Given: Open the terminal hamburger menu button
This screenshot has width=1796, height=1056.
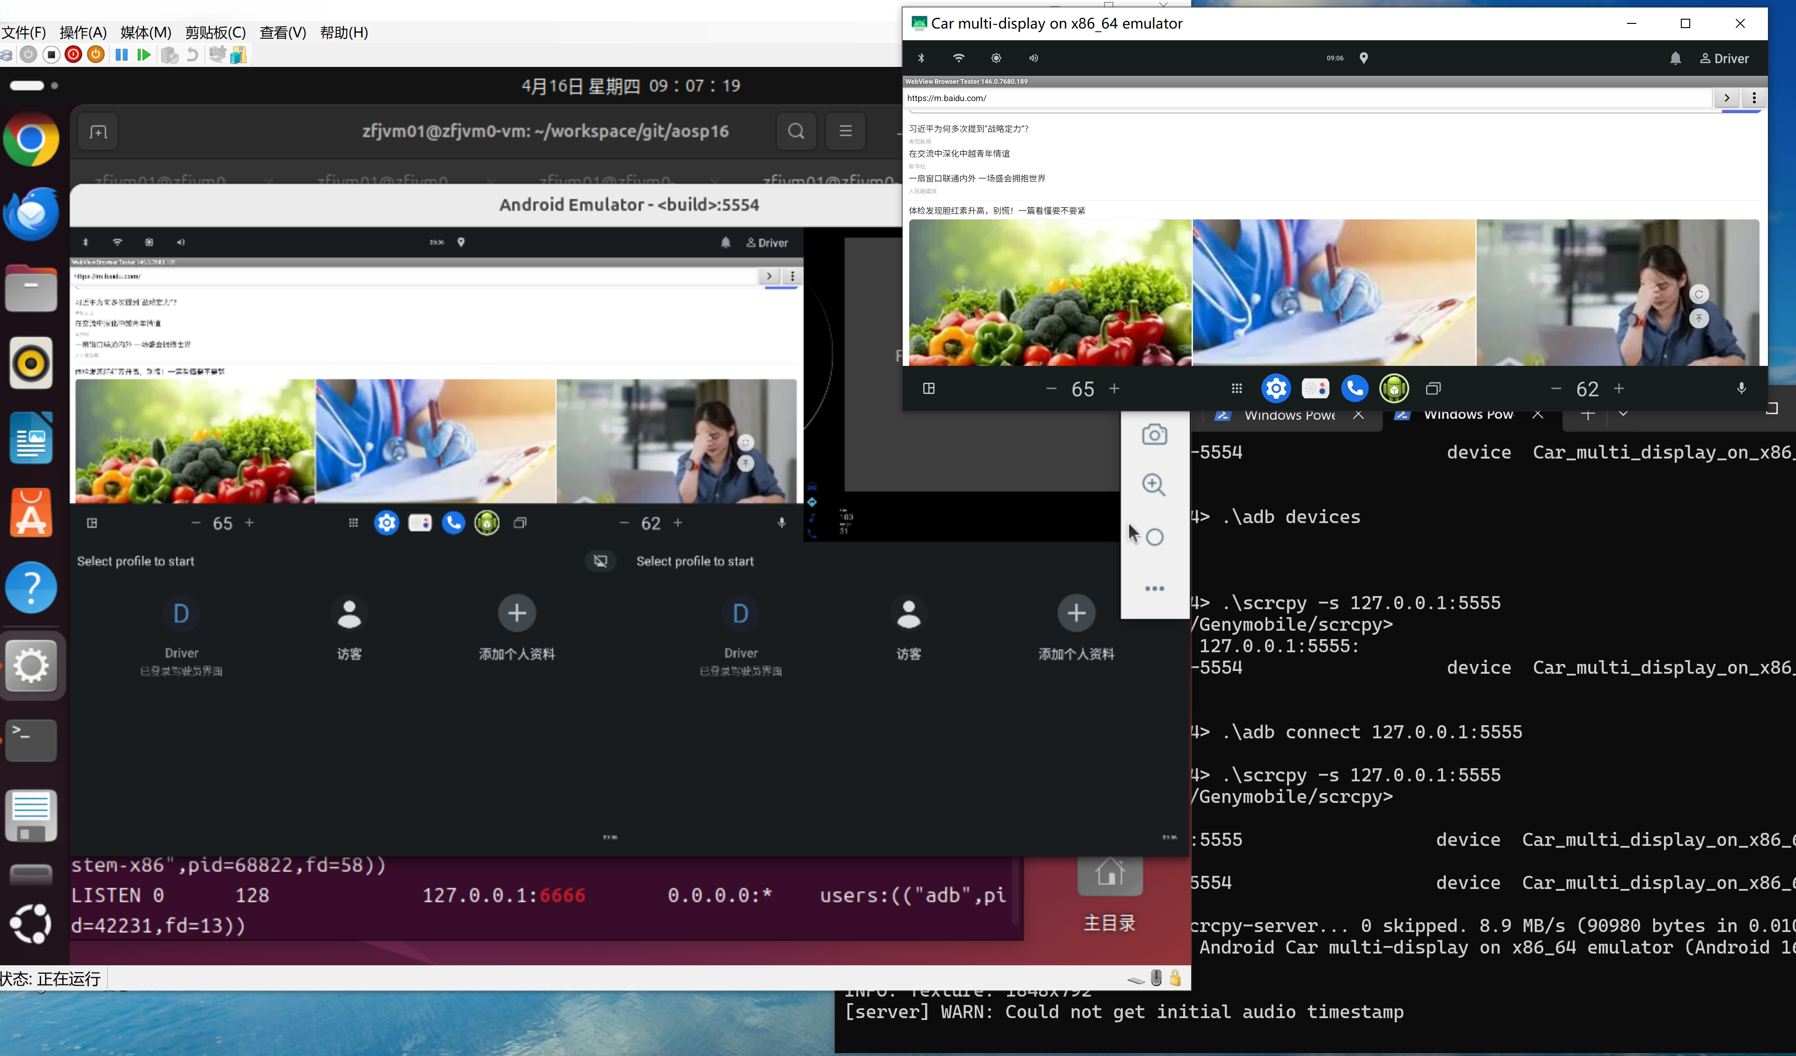Looking at the screenshot, I should 845,131.
